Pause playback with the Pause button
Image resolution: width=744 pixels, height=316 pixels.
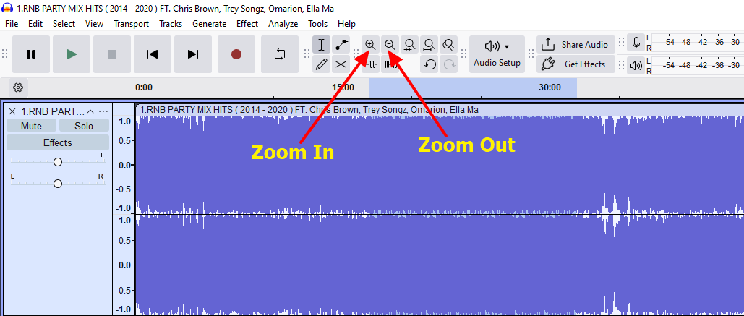point(31,54)
